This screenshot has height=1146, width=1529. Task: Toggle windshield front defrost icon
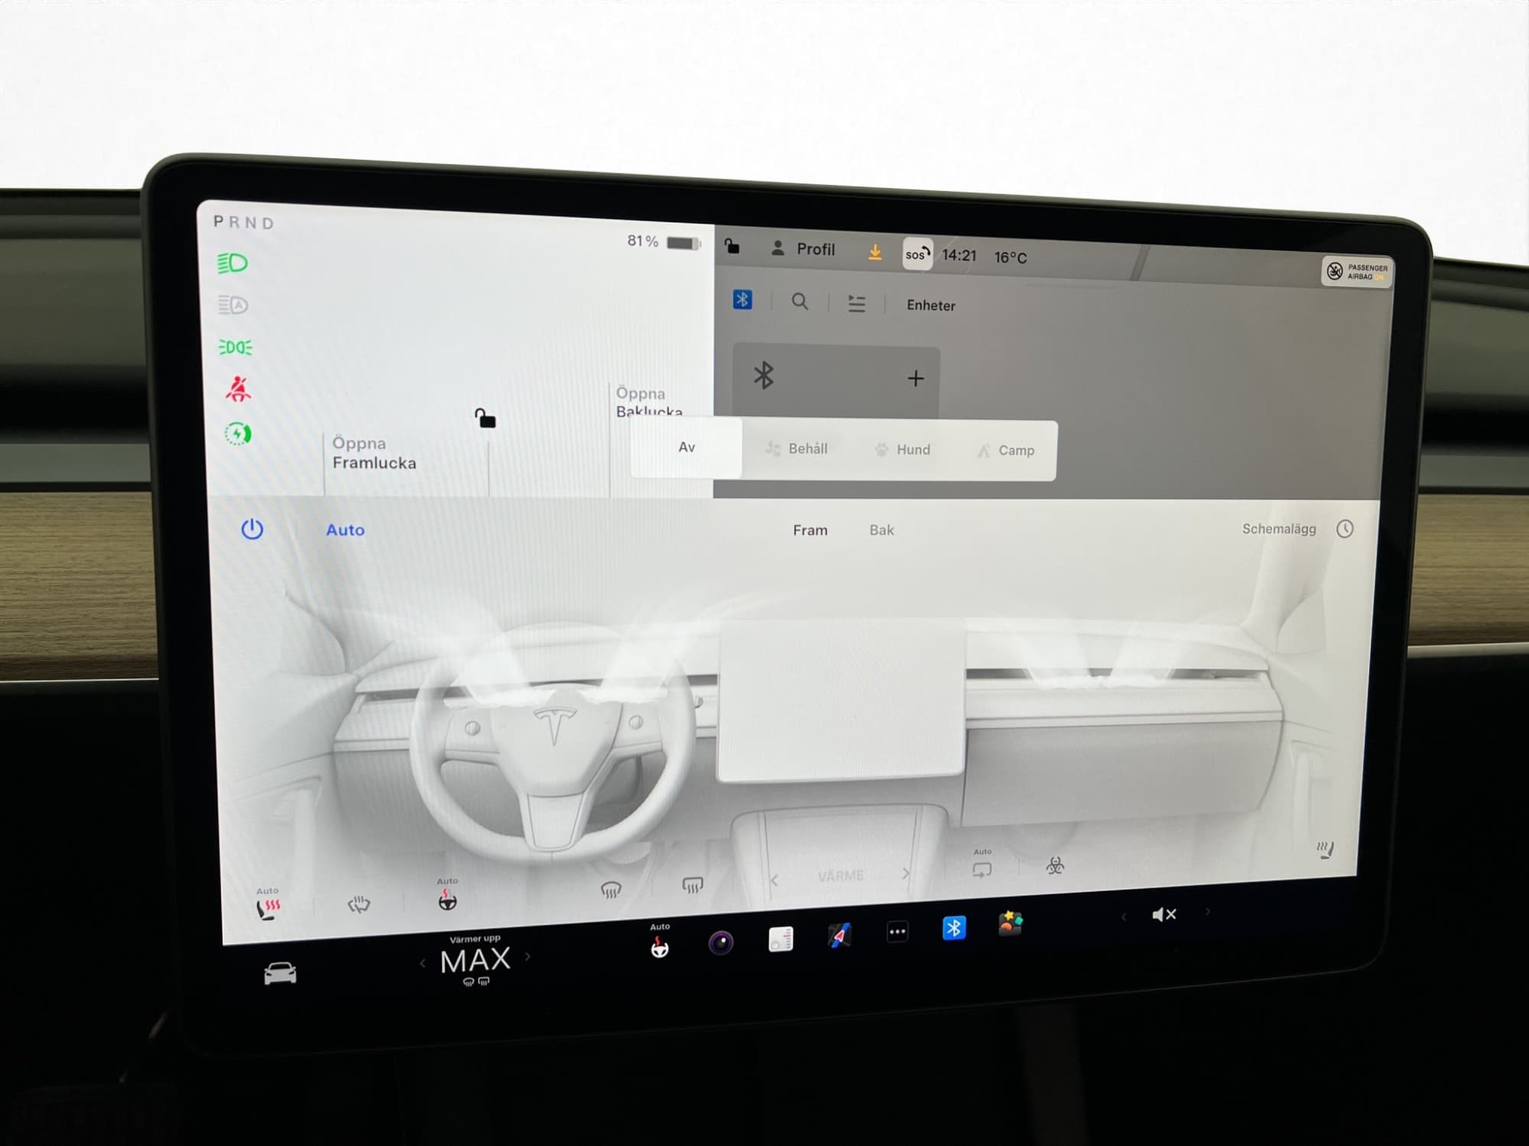(x=610, y=889)
